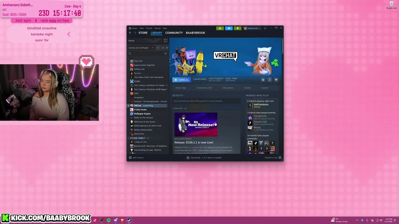Open advanced library filter options icon
The image size is (399, 224).
tap(166, 54)
